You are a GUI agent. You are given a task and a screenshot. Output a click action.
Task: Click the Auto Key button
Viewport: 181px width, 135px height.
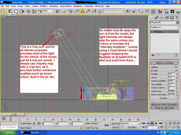coord(115,124)
